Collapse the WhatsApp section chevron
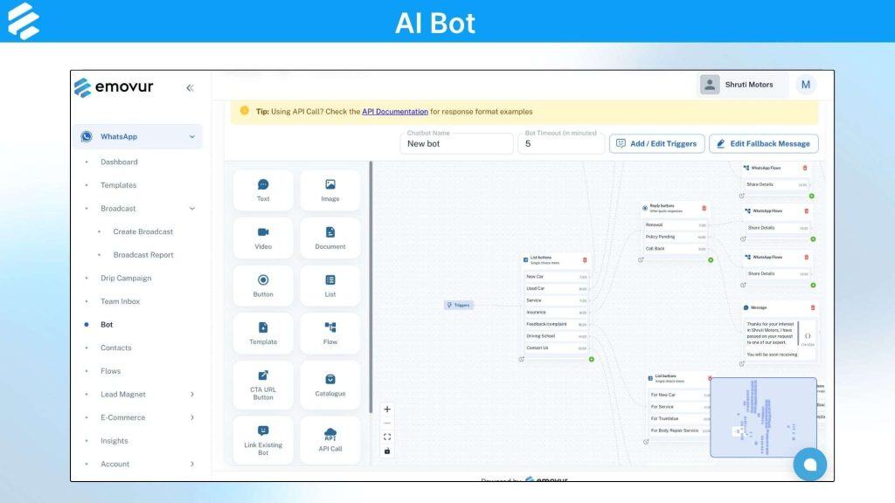895x503 pixels. (x=193, y=136)
